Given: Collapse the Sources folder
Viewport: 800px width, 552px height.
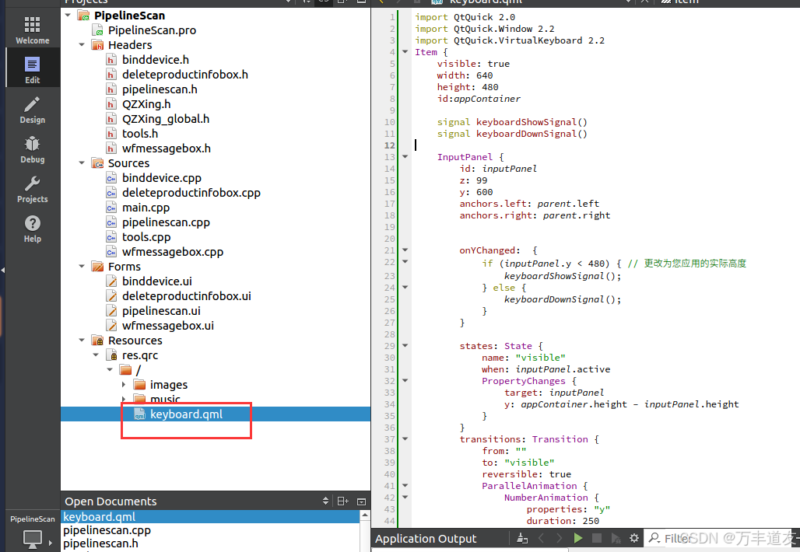Looking at the screenshot, I should [81, 162].
